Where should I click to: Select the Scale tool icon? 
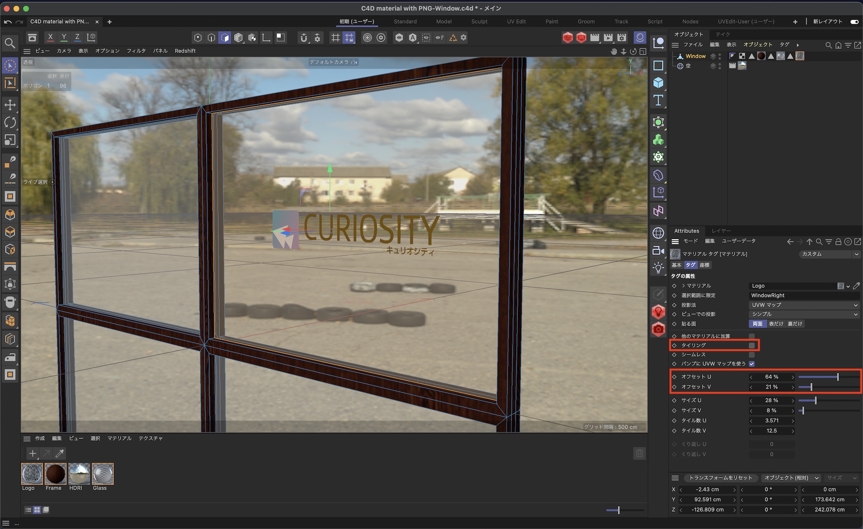10,140
